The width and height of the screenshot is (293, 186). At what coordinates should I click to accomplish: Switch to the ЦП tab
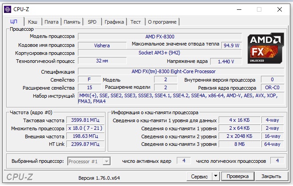pyautogui.click(x=14, y=22)
